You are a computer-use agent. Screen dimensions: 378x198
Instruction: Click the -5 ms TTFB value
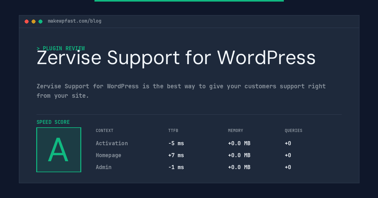tap(176, 143)
